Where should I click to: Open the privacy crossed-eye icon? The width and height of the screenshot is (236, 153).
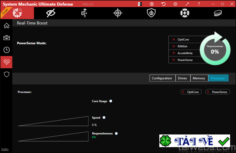51,13
